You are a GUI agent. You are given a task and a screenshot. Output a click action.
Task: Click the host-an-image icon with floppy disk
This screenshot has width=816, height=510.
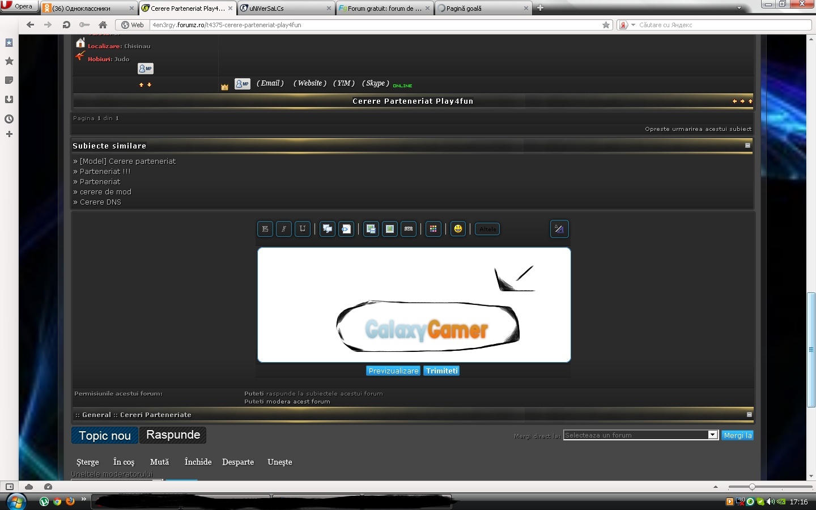tap(371, 229)
